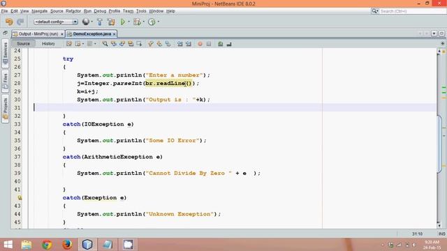
Task: Click the split editor plus icon
Action: 442,43
